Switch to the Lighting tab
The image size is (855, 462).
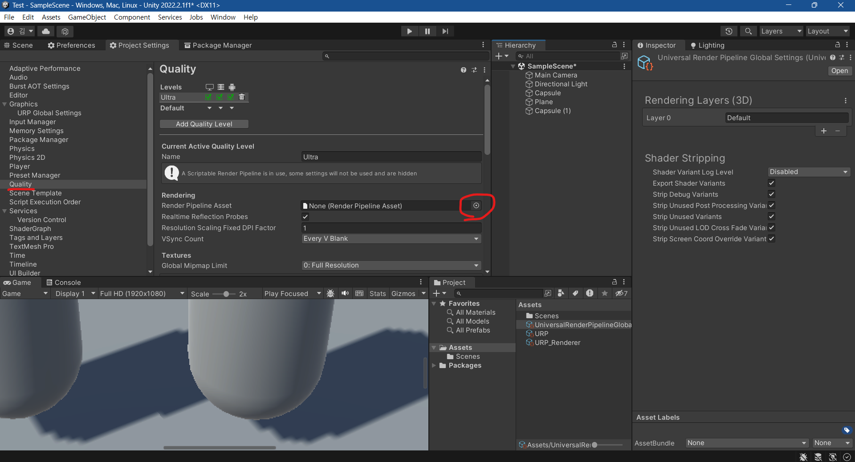(707, 45)
